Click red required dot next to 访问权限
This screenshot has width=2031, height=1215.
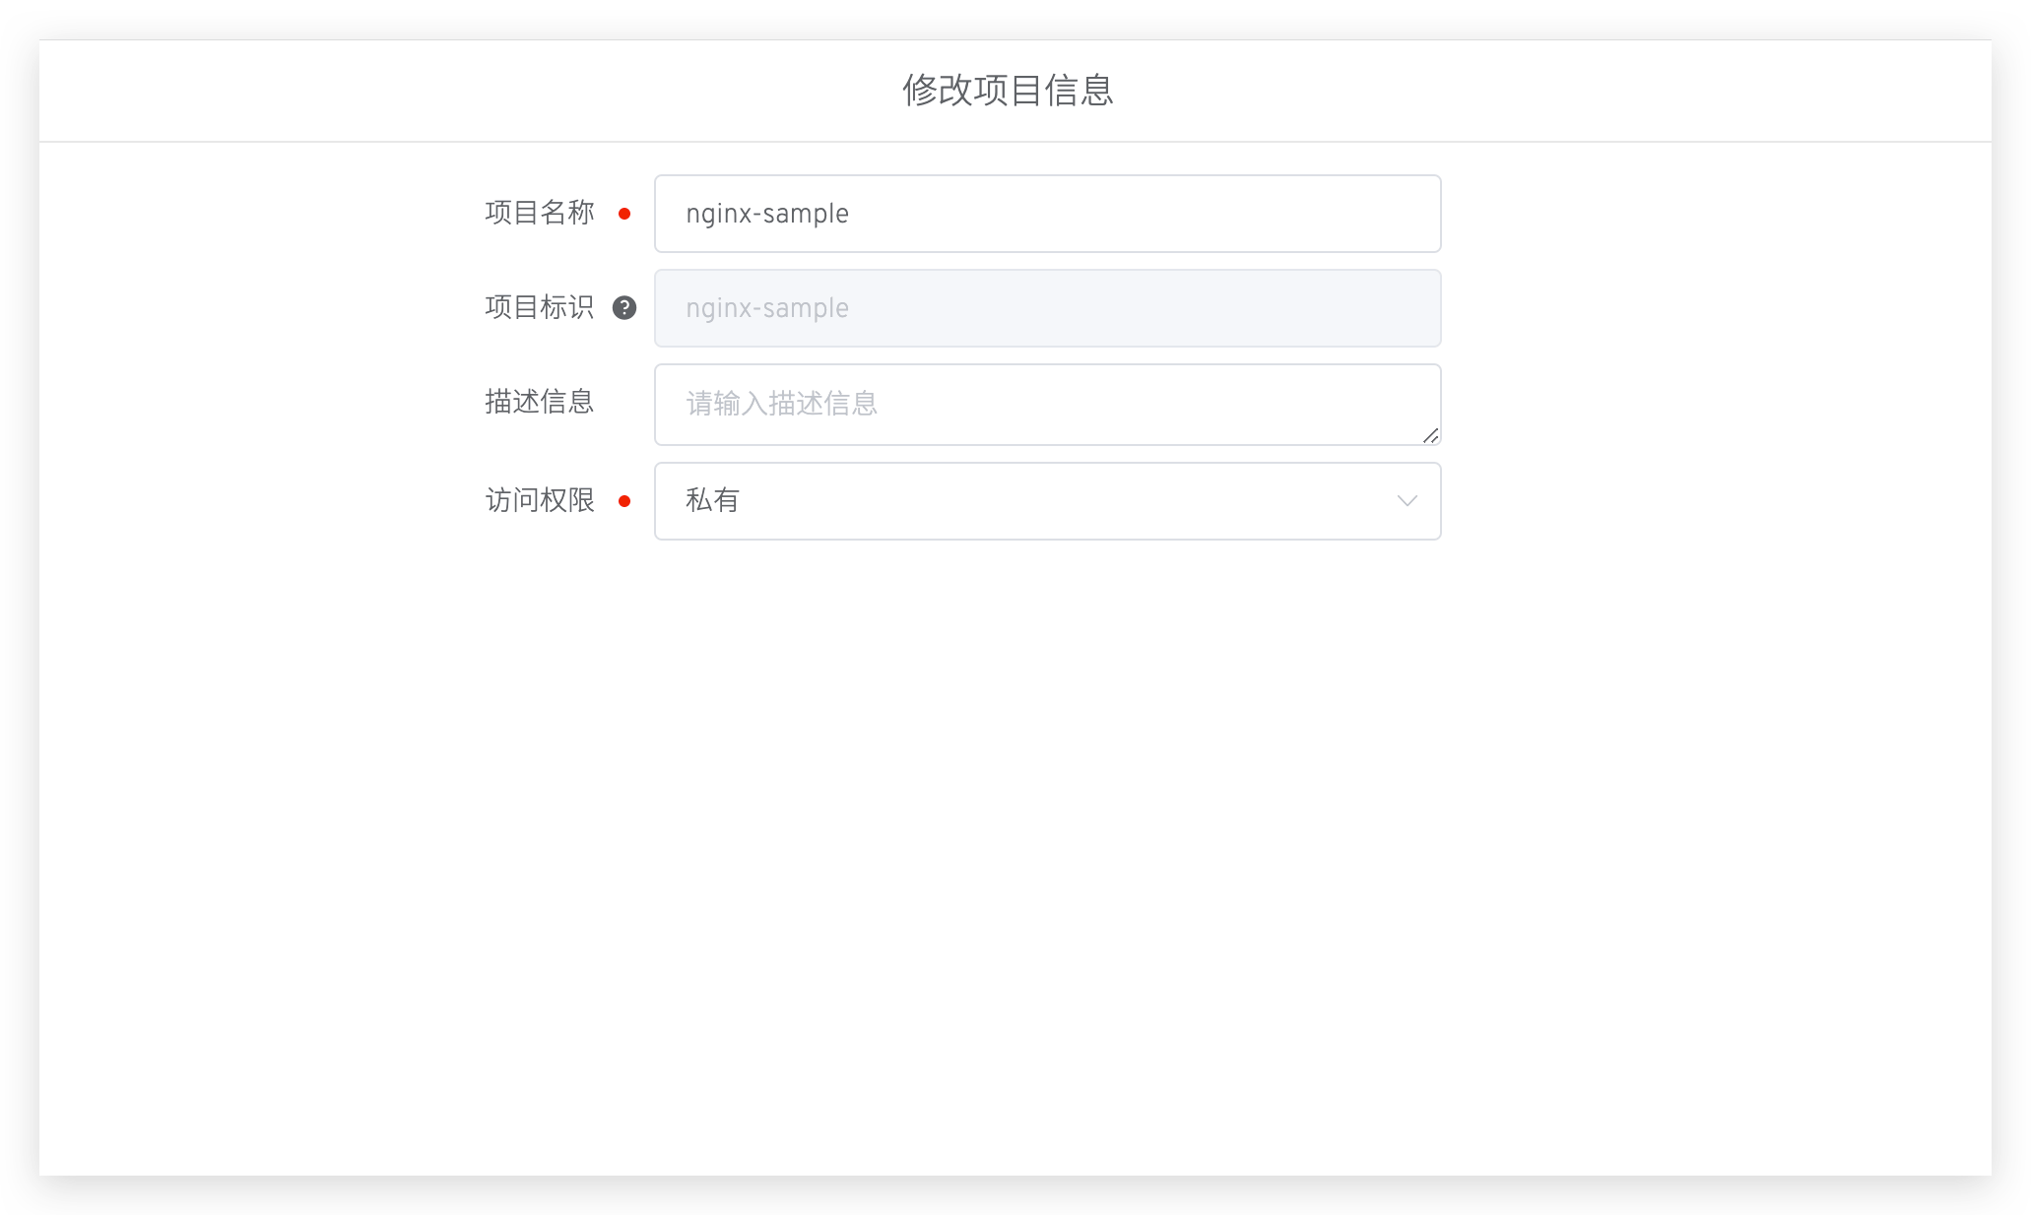click(x=624, y=501)
